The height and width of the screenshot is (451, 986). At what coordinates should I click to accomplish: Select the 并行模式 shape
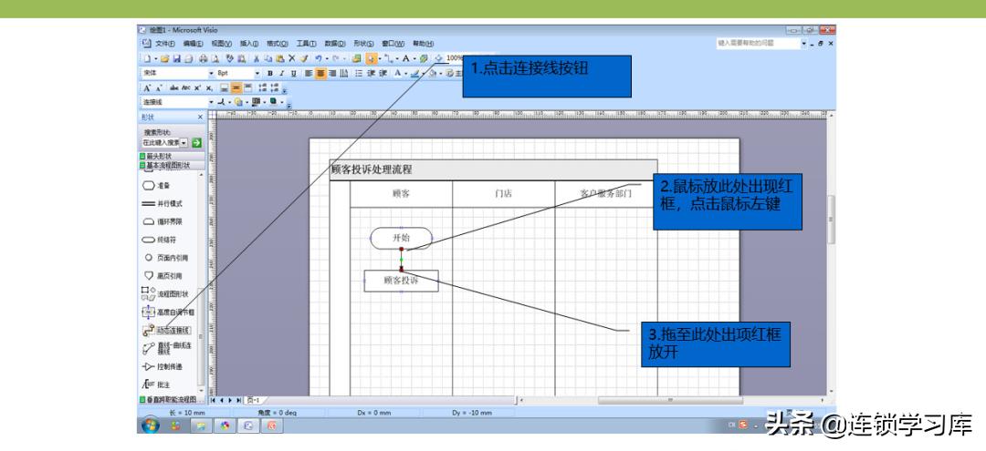[163, 204]
